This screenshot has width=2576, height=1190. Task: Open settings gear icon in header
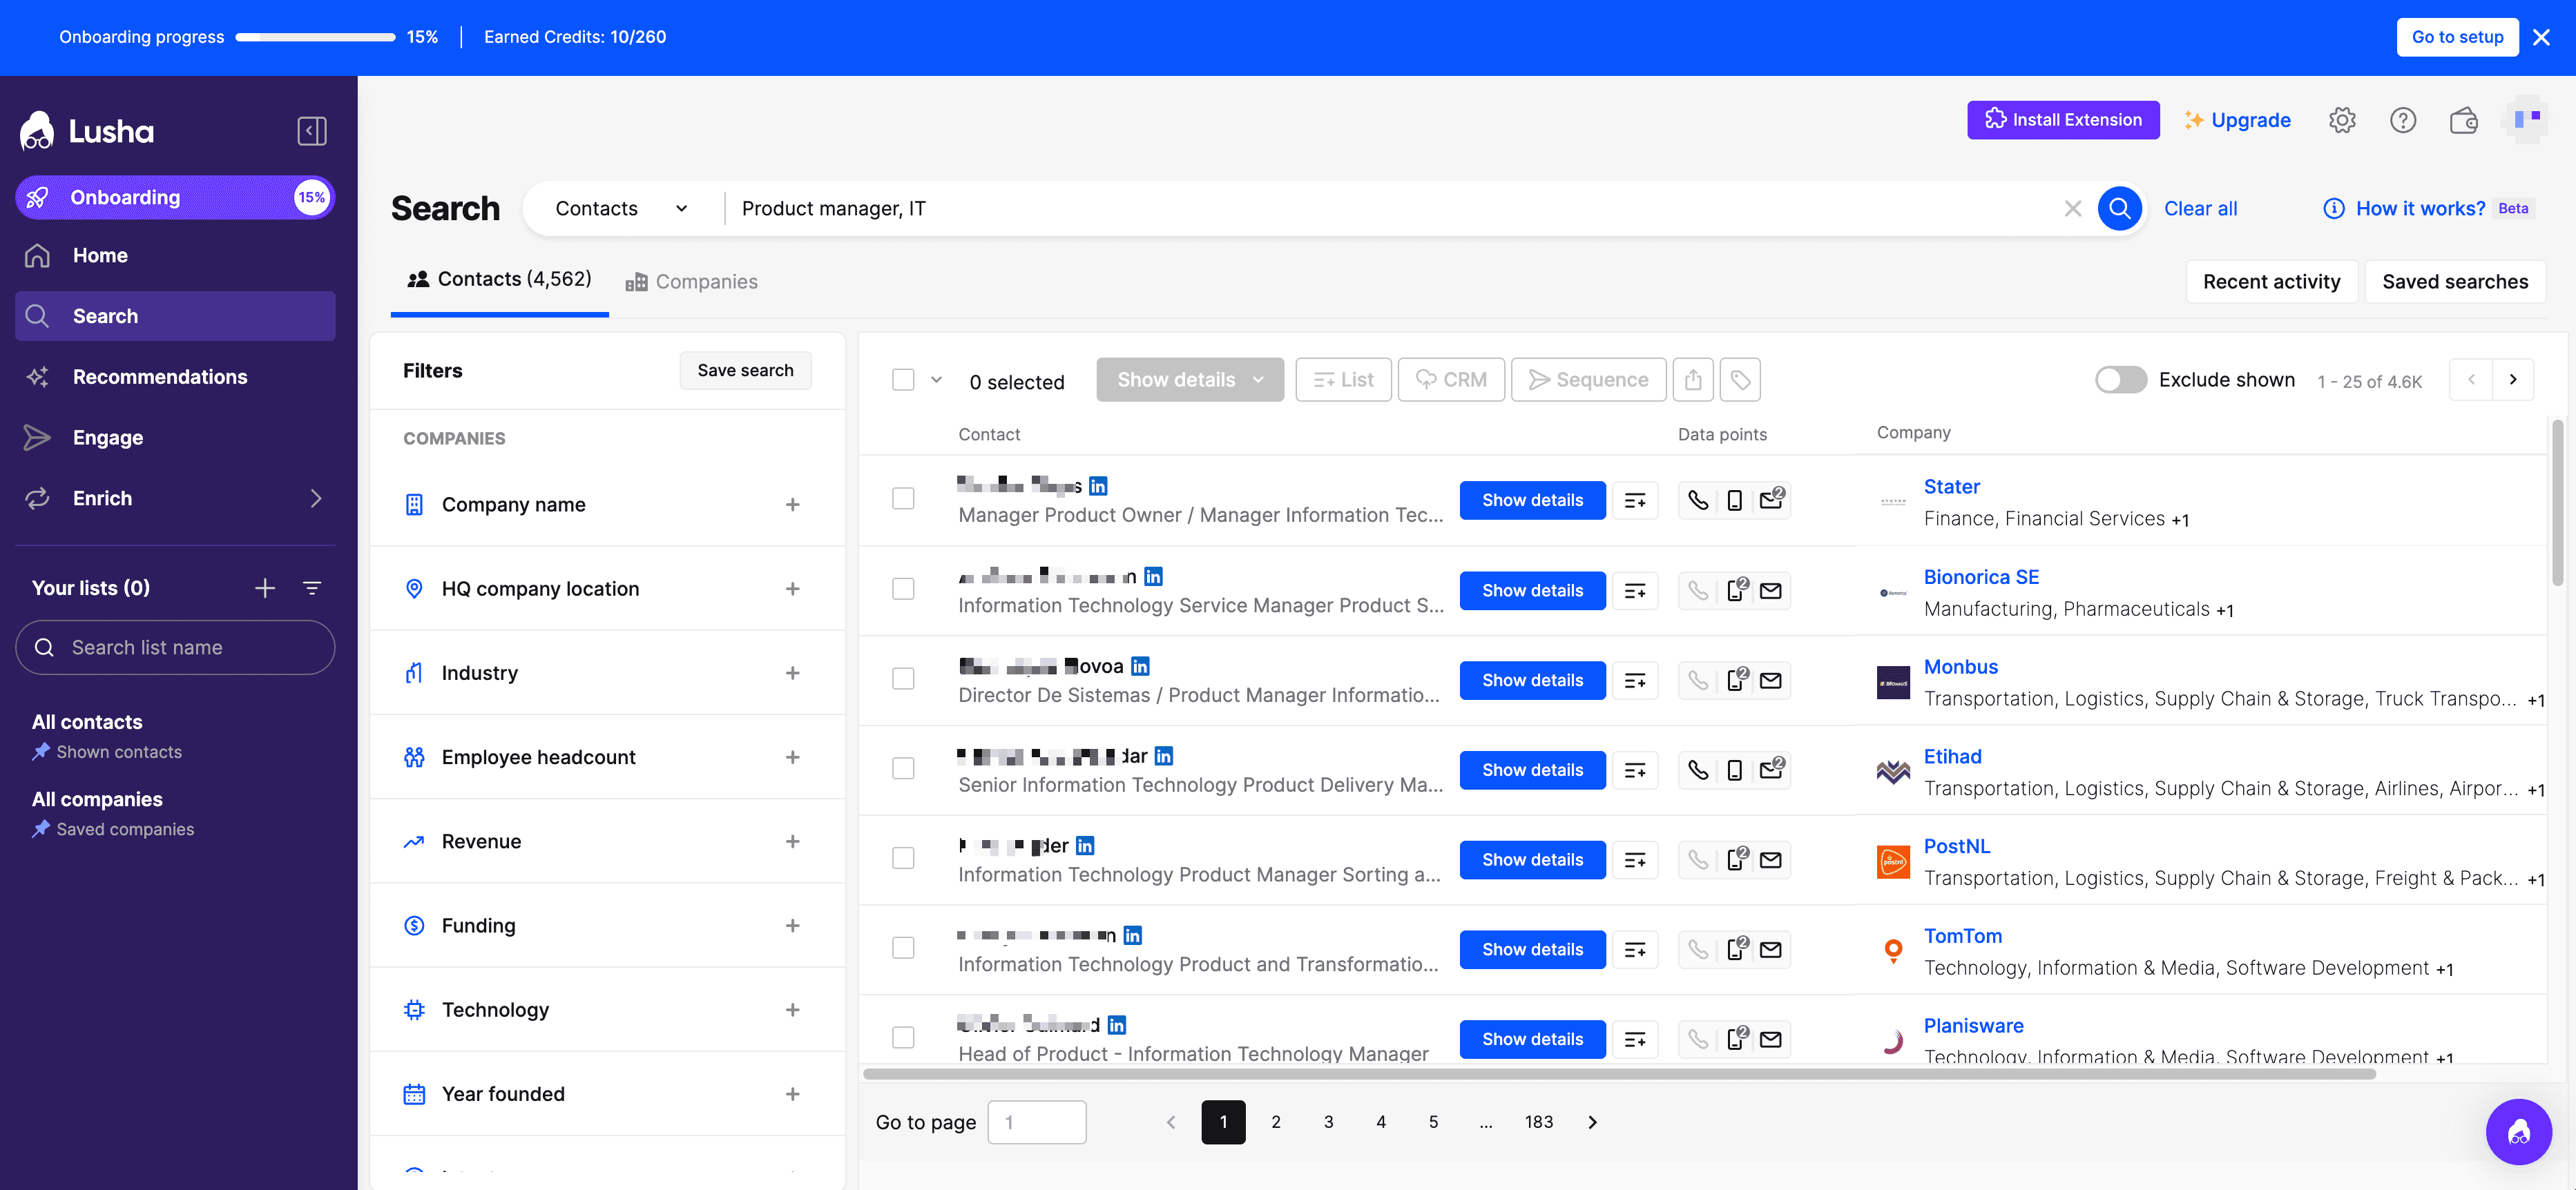tap(2342, 120)
